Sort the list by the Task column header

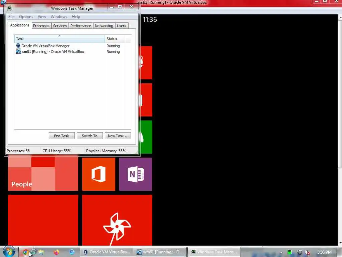59,39
